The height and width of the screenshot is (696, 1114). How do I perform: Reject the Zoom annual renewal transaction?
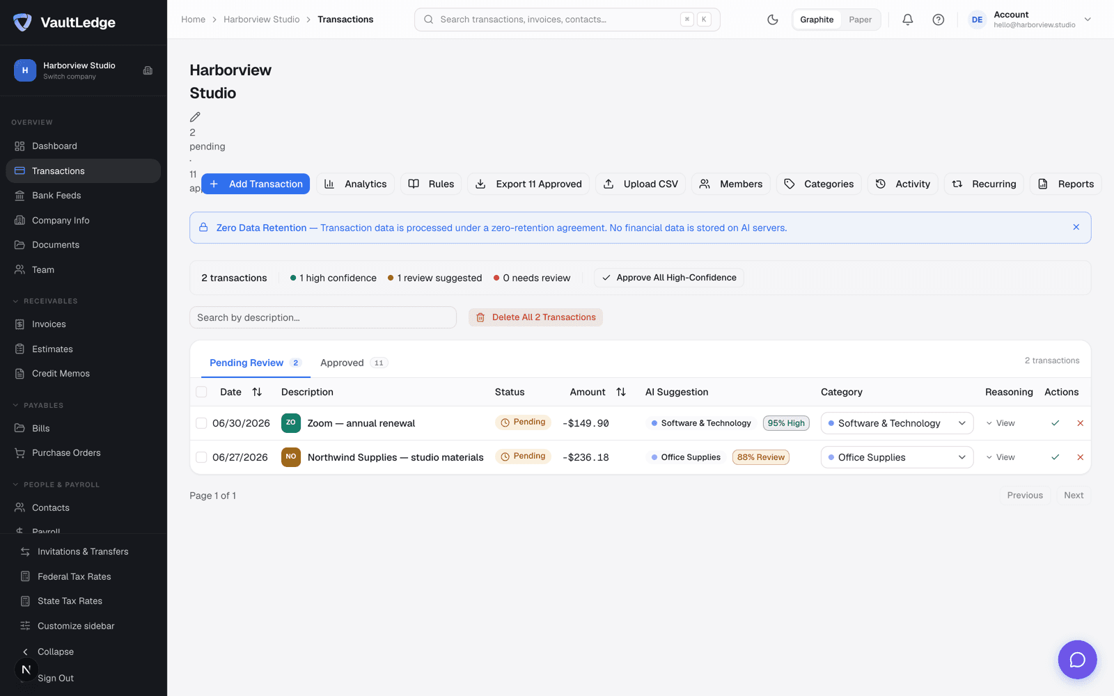click(x=1081, y=423)
